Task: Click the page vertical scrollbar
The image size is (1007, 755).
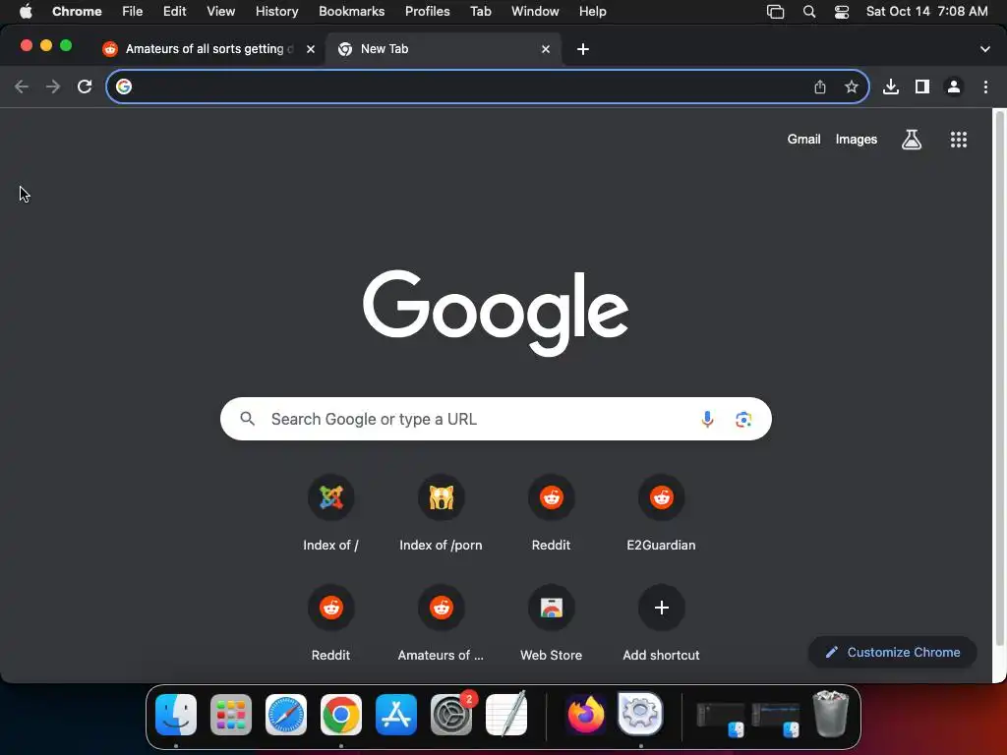Action: (999, 378)
